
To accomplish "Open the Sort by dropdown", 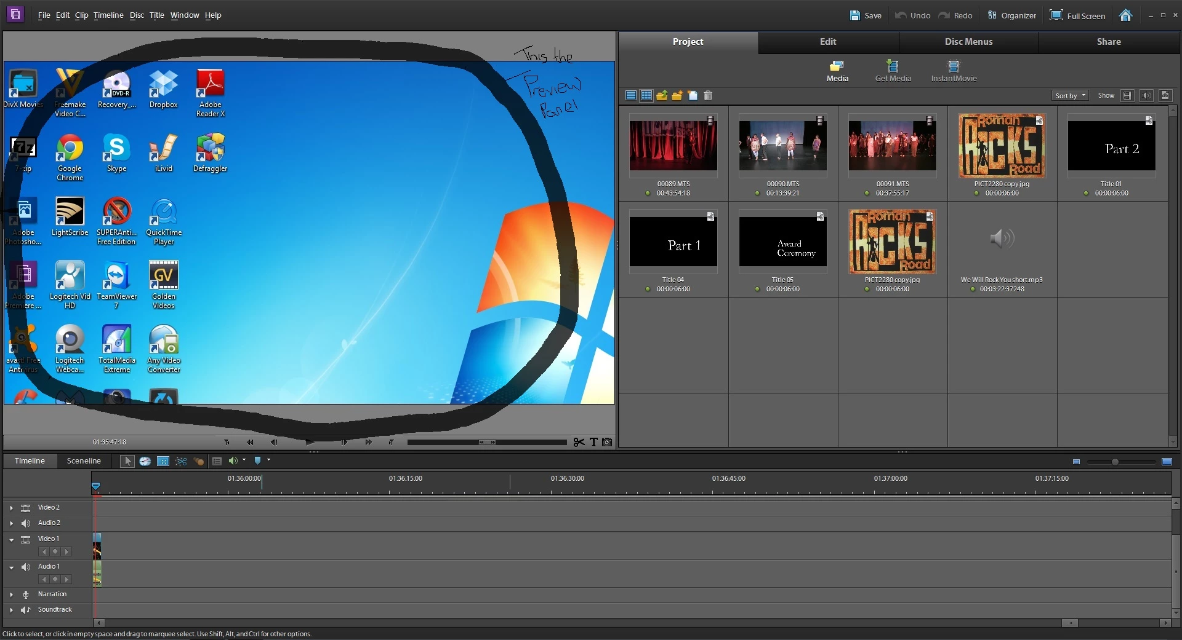I will pyautogui.click(x=1070, y=95).
